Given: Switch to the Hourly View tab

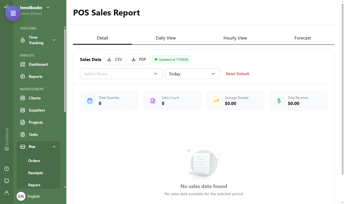Looking at the screenshot, I should [235, 38].
